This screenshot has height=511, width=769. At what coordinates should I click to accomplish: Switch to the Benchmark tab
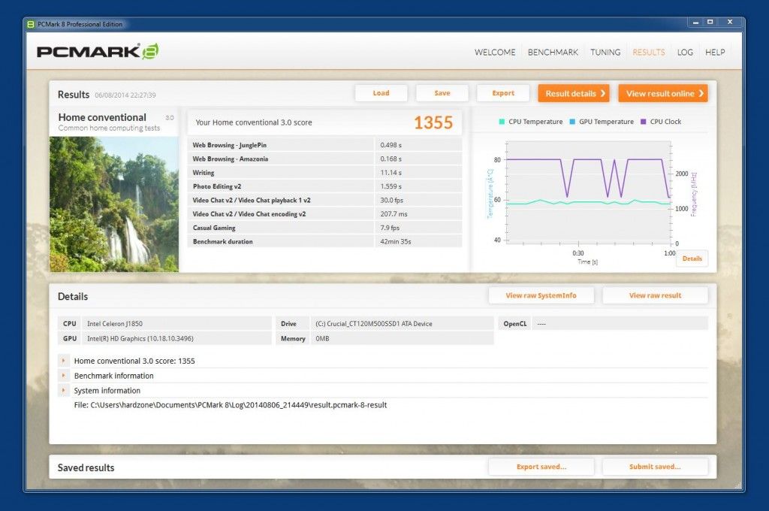point(553,52)
